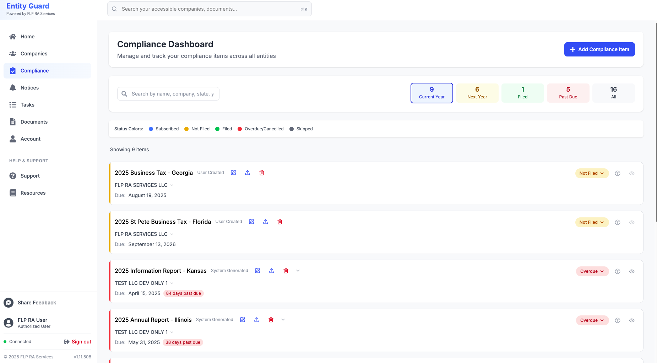Edit the St Pete Business Tax - Florida item
The image size is (657, 363).
(251, 222)
